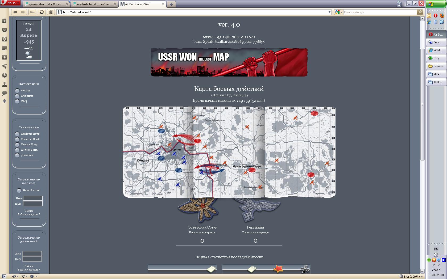
Task: Open the Opera Меню button
Action: point(11,3)
